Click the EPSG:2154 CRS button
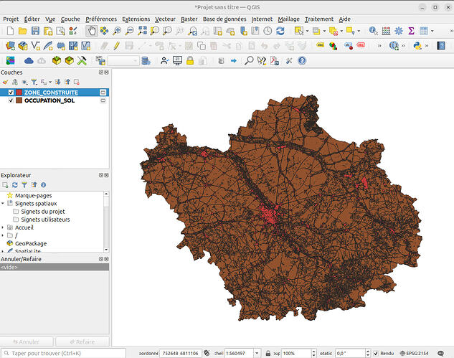The image size is (454, 358). click(414, 353)
